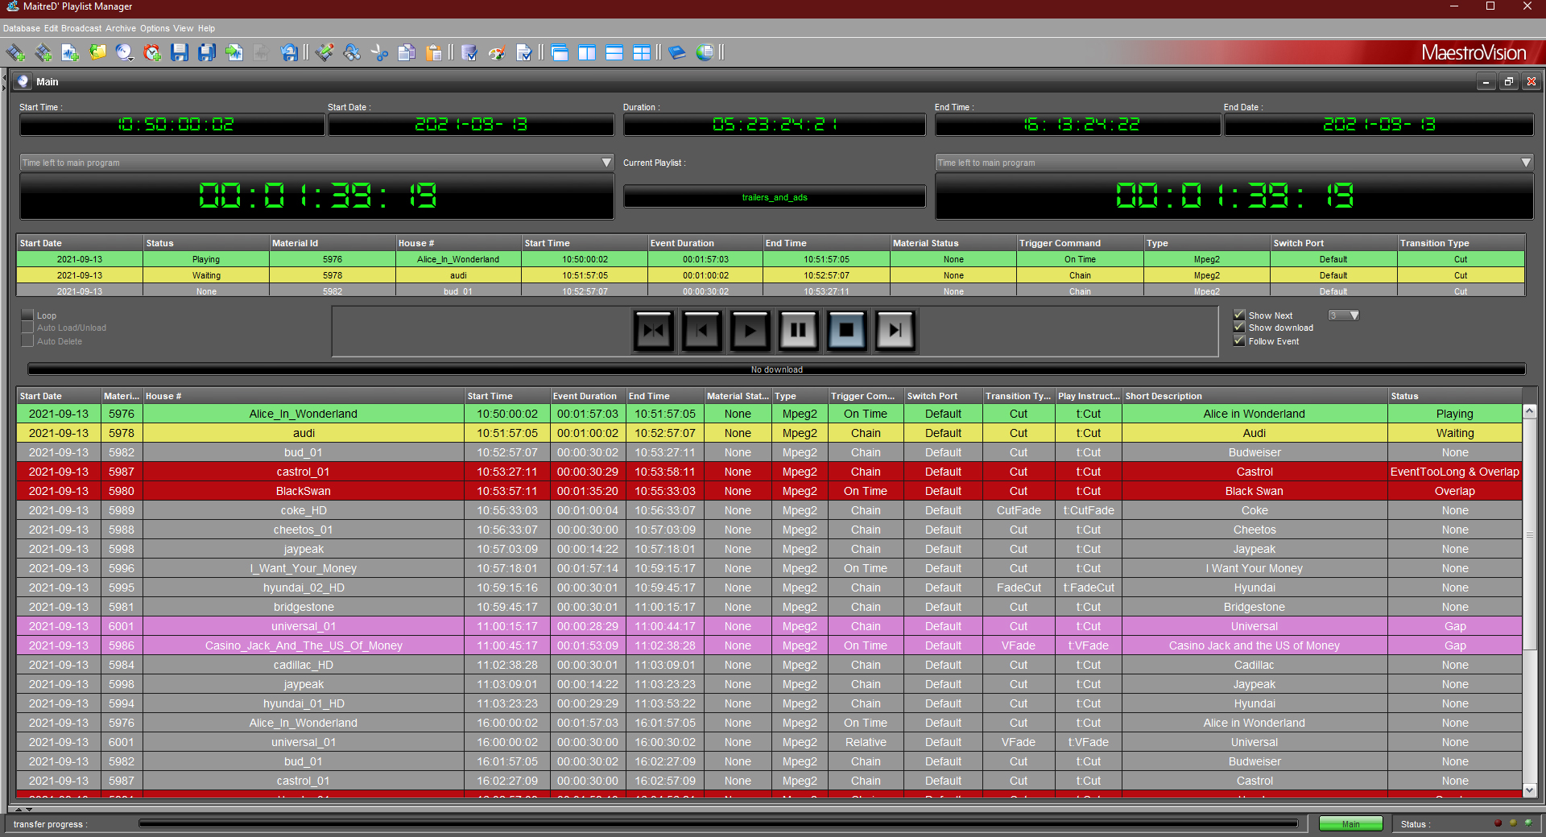Select the coke_HD playlist row
The image size is (1546, 837).
coord(769,510)
